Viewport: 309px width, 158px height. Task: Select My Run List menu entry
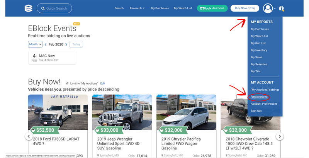(258, 43)
